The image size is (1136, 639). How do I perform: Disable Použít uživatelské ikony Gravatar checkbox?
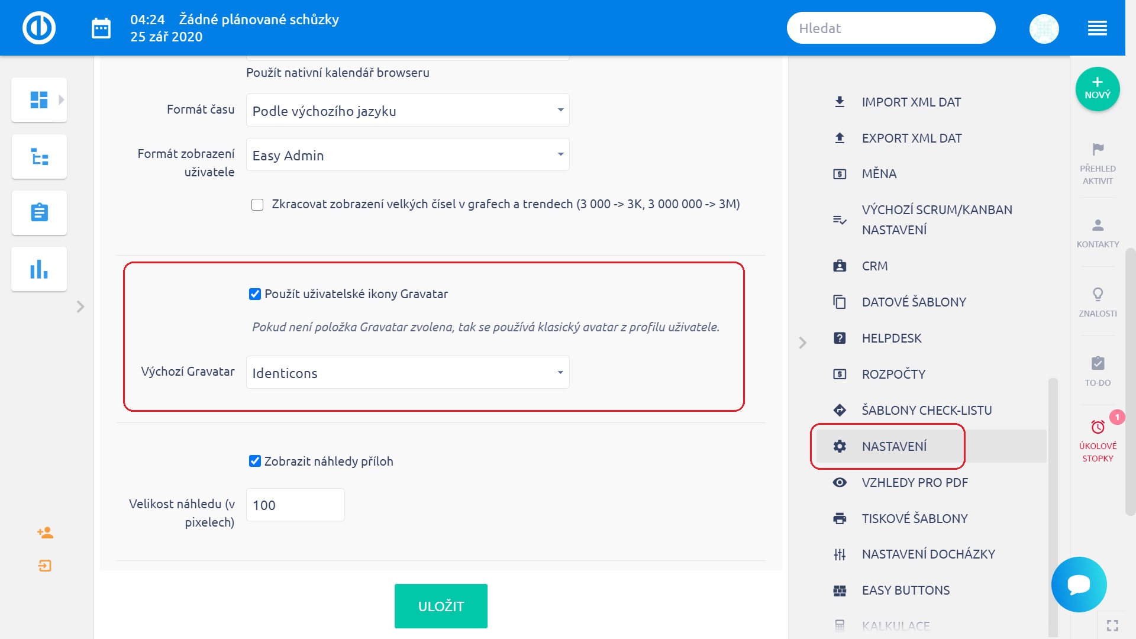(x=255, y=294)
